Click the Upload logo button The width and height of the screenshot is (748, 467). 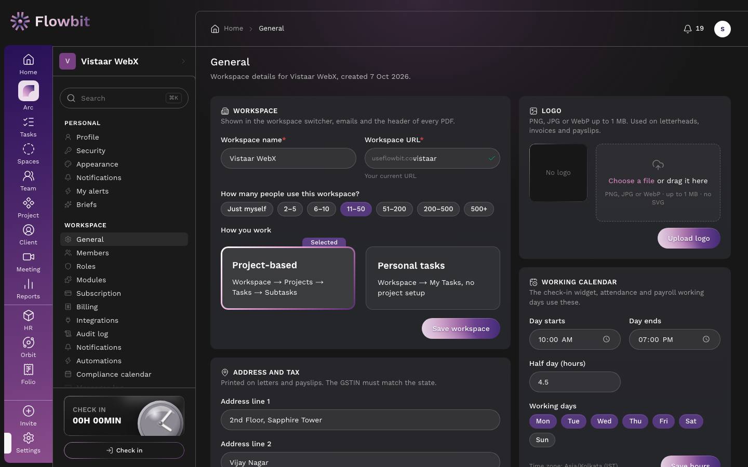click(x=689, y=238)
